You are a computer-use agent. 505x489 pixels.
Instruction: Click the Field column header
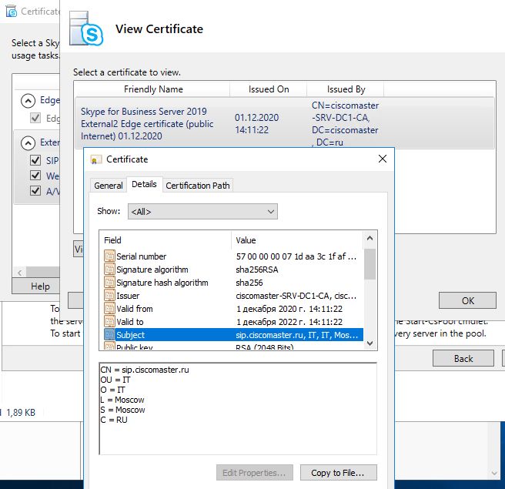[166, 240]
